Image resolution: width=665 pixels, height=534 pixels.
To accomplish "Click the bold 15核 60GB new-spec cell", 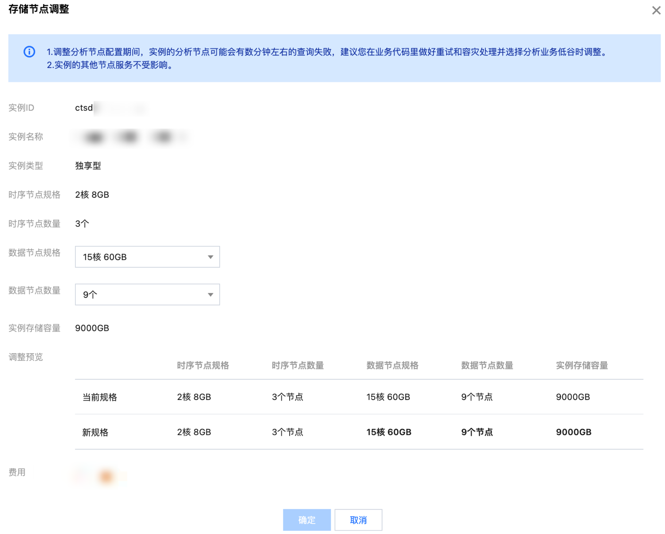I will coord(389,432).
